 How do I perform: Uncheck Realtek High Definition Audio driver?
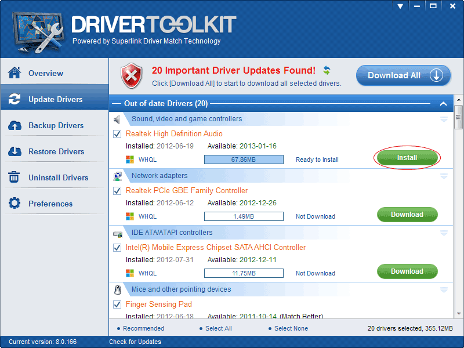click(117, 134)
